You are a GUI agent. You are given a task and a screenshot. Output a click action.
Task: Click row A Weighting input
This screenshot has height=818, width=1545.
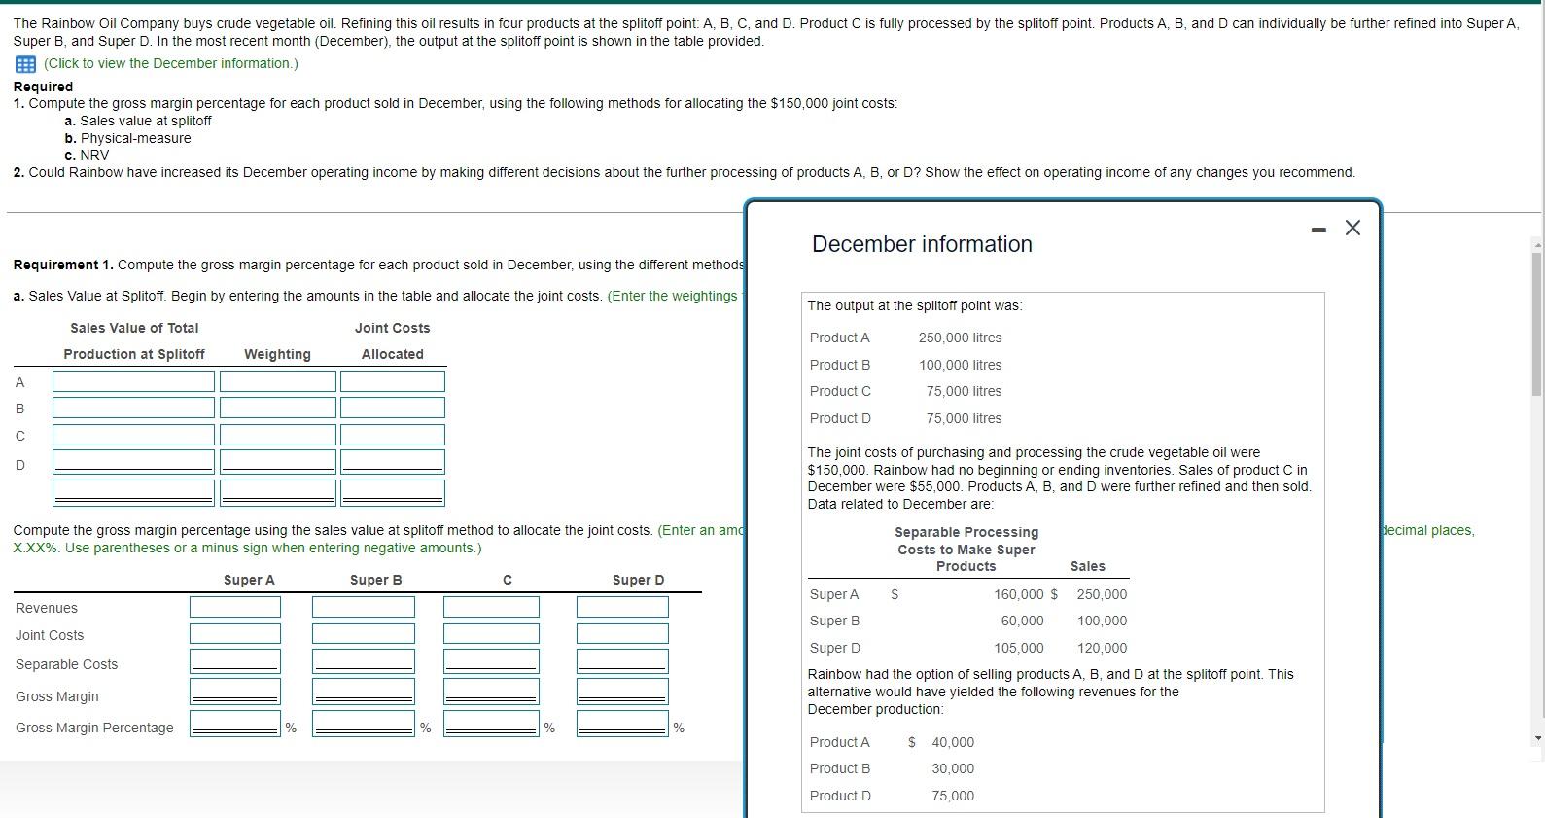pyautogui.click(x=278, y=381)
